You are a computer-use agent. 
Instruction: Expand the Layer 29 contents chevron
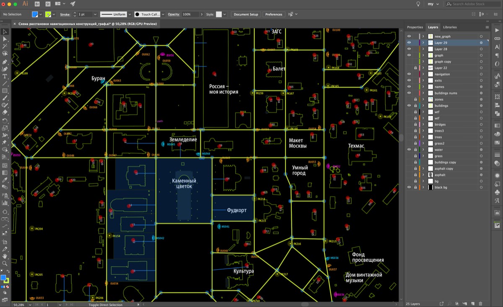pos(423,42)
